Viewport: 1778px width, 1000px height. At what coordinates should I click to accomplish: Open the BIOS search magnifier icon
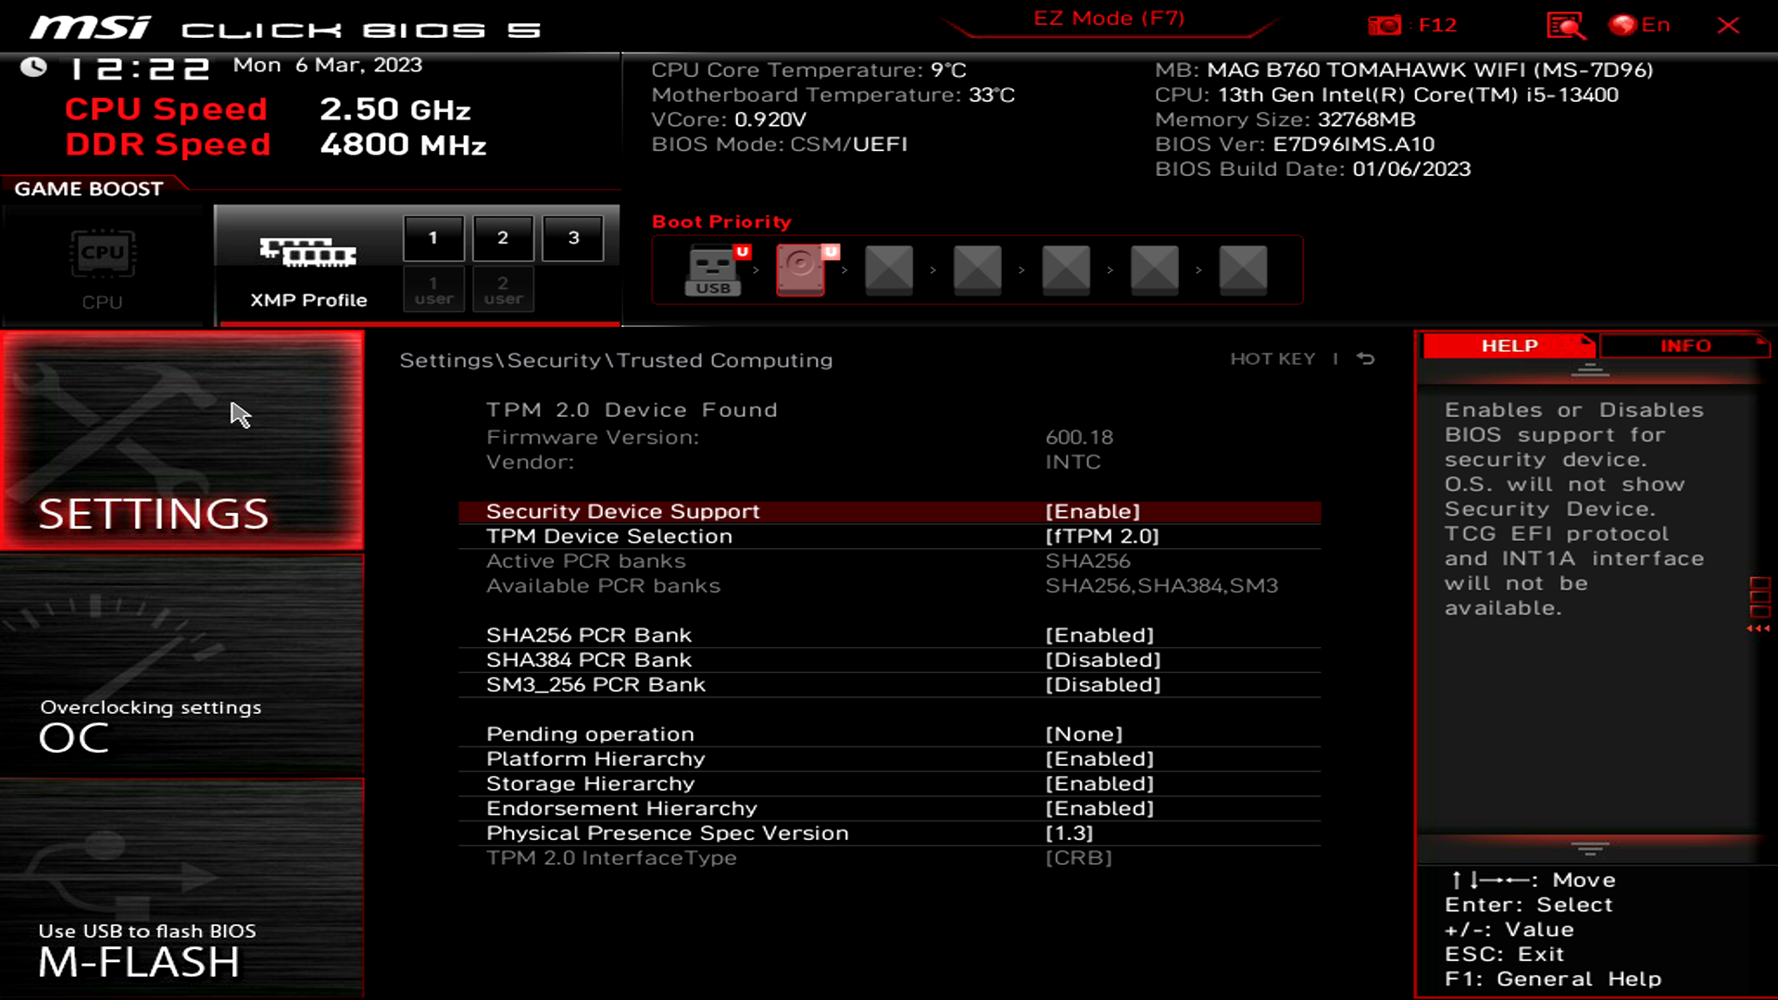pos(1565,25)
